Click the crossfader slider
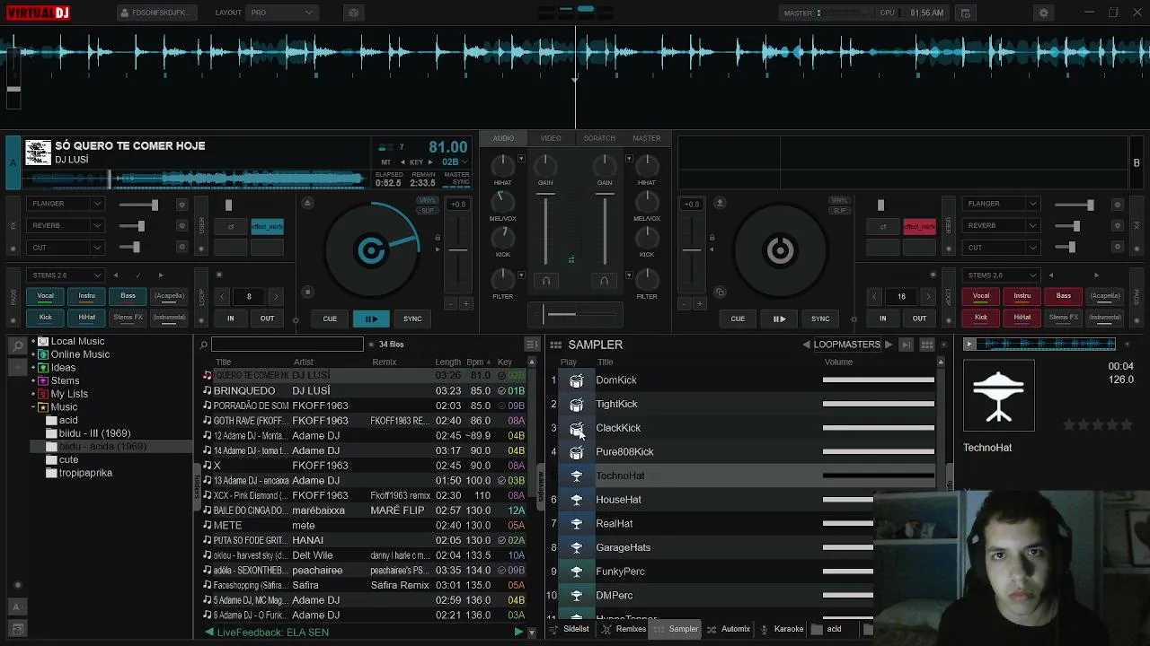 (575, 314)
